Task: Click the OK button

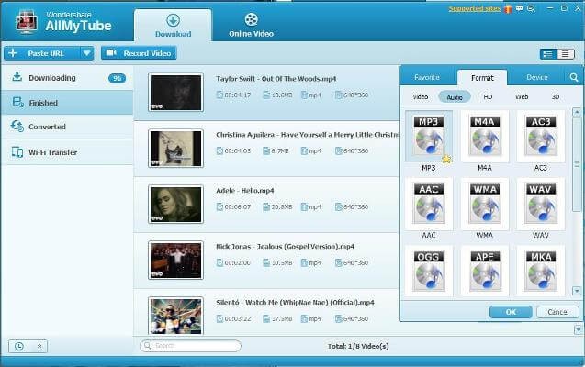Action: click(x=511, y=312)
